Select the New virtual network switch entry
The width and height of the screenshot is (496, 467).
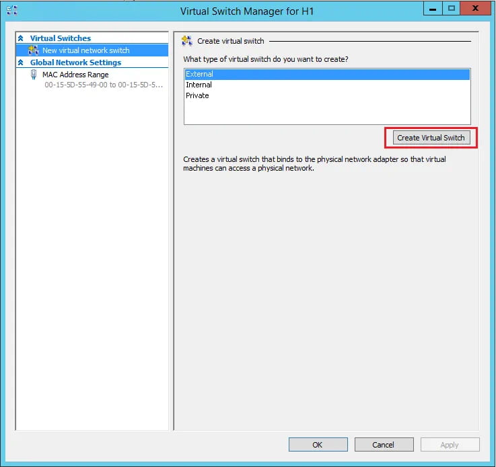(85, 50)
